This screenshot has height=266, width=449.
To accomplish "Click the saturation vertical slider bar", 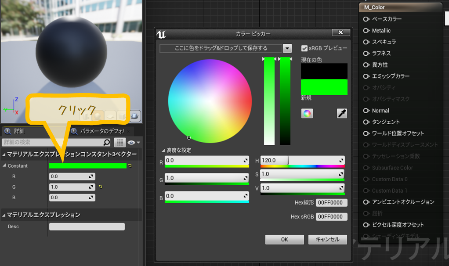I will 269,101.
